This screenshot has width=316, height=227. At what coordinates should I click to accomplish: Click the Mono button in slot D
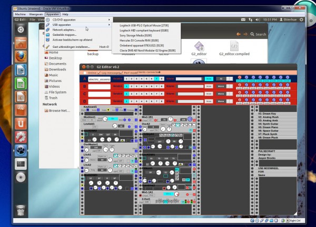pyautogui.click(x=221, y=101)
